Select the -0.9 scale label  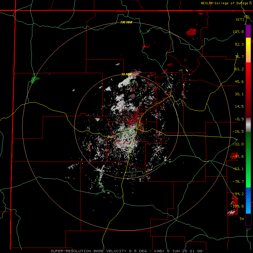pyautogui.click(x=239, y=119)
